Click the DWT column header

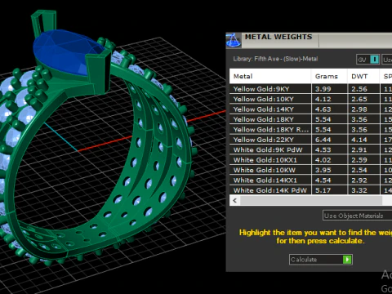[x=363, y=76]
